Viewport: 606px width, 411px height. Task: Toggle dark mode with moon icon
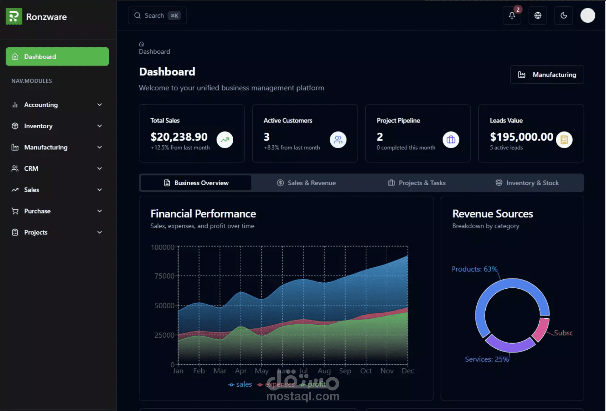(563, 15)
